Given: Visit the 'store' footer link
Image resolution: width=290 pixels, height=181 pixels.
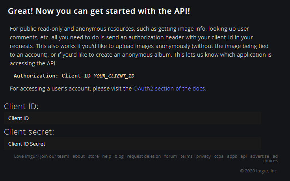Looking at the screenshot, I should tap(93, 156).
